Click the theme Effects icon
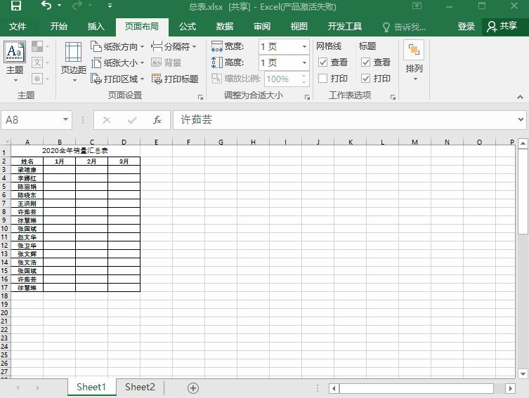 pyautogui.click(x=37, y=79)
